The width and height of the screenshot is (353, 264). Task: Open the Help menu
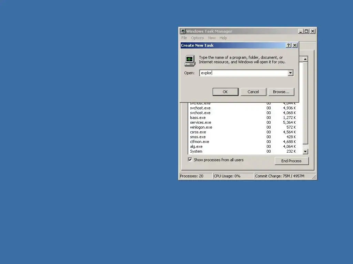click(223, 38)
